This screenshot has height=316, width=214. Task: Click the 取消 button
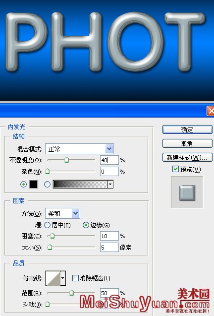click(x=187, y=143)
